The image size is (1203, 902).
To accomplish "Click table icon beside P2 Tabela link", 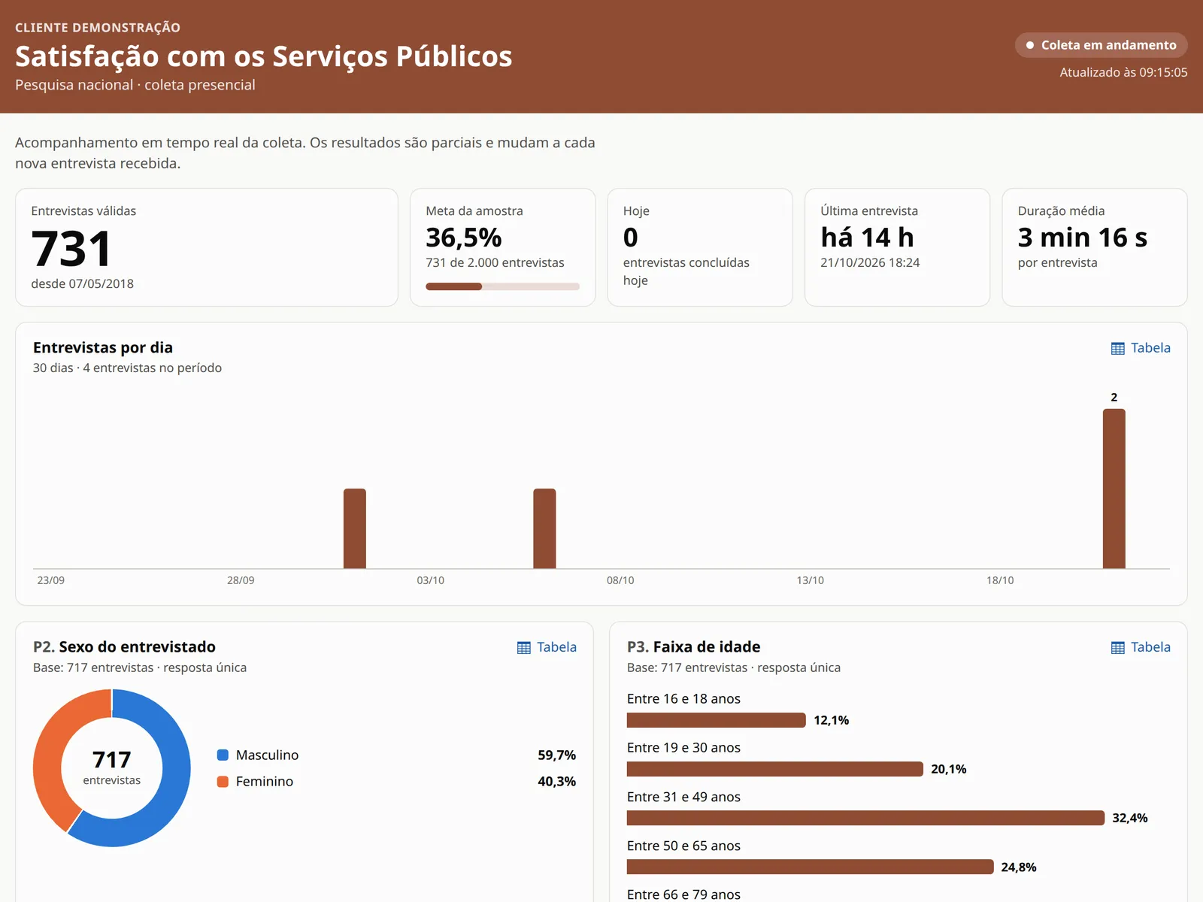I will pos(524,648).
